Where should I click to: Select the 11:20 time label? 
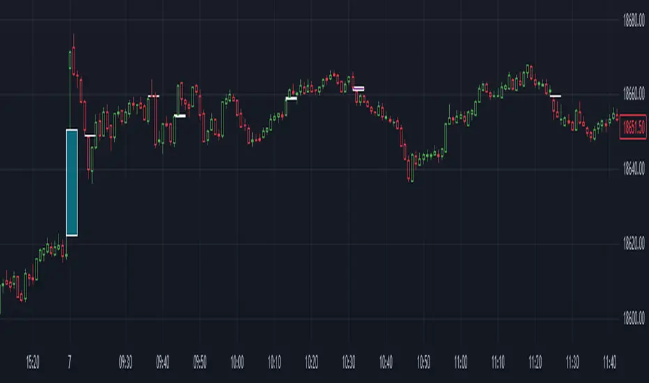click(x=535, y=362)
